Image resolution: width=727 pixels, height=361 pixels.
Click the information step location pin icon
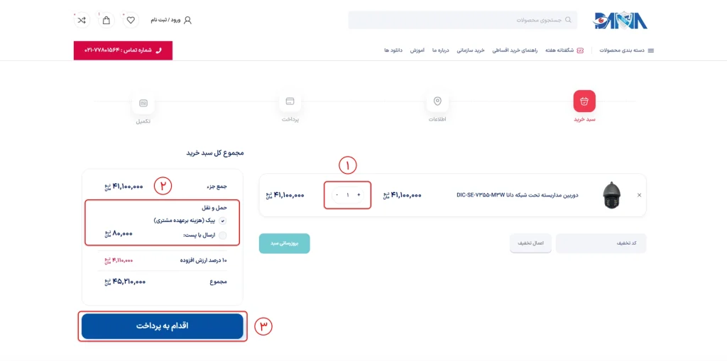[437, 101]
